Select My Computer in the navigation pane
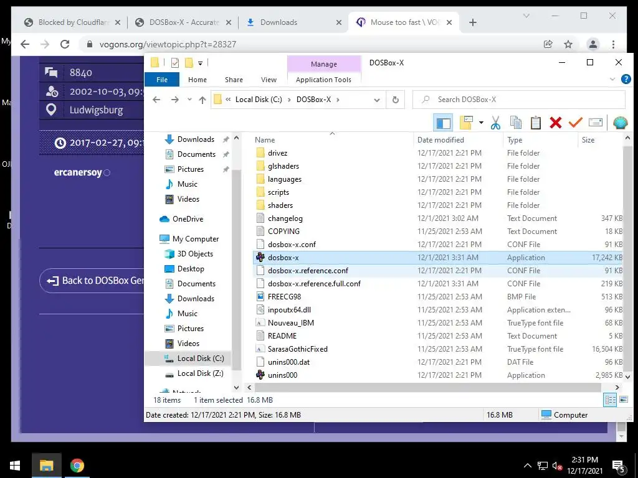This screenshot has width=638, height=478. (x=195, y=239)
